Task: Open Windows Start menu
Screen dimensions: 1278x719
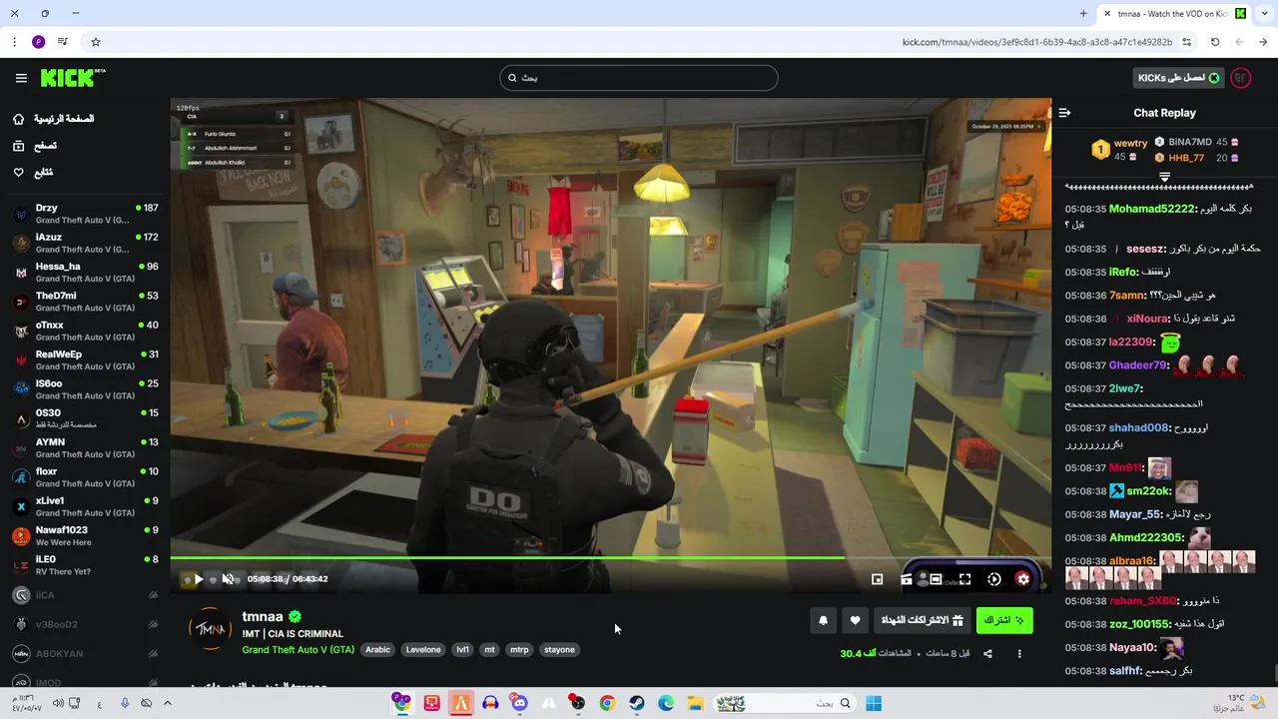Action: click(x=874, y=703)
